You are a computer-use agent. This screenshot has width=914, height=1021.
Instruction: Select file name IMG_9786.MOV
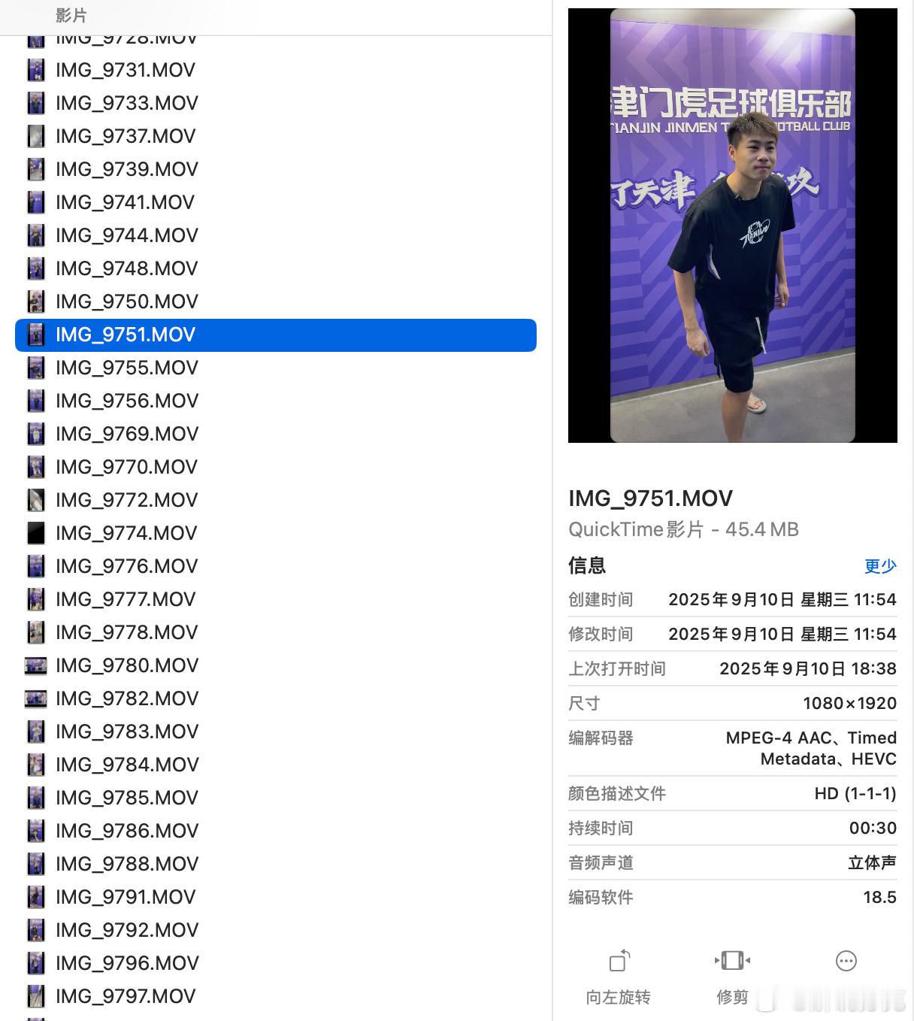pos(127,831)
